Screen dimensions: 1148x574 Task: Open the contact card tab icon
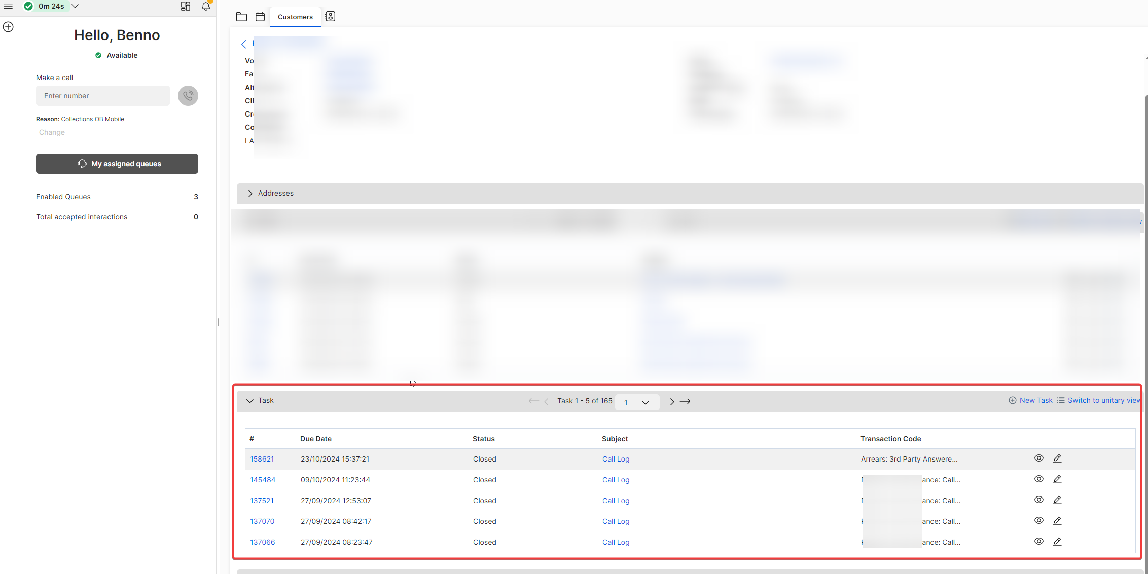tap(330, 17)
